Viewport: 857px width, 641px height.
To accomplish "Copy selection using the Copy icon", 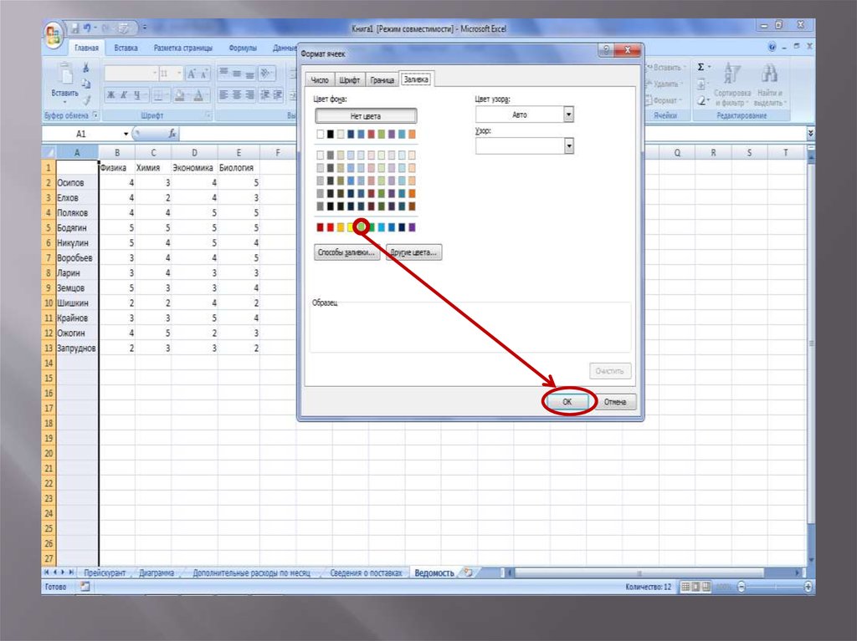I will pyautogui.click(x=86, y=84).
